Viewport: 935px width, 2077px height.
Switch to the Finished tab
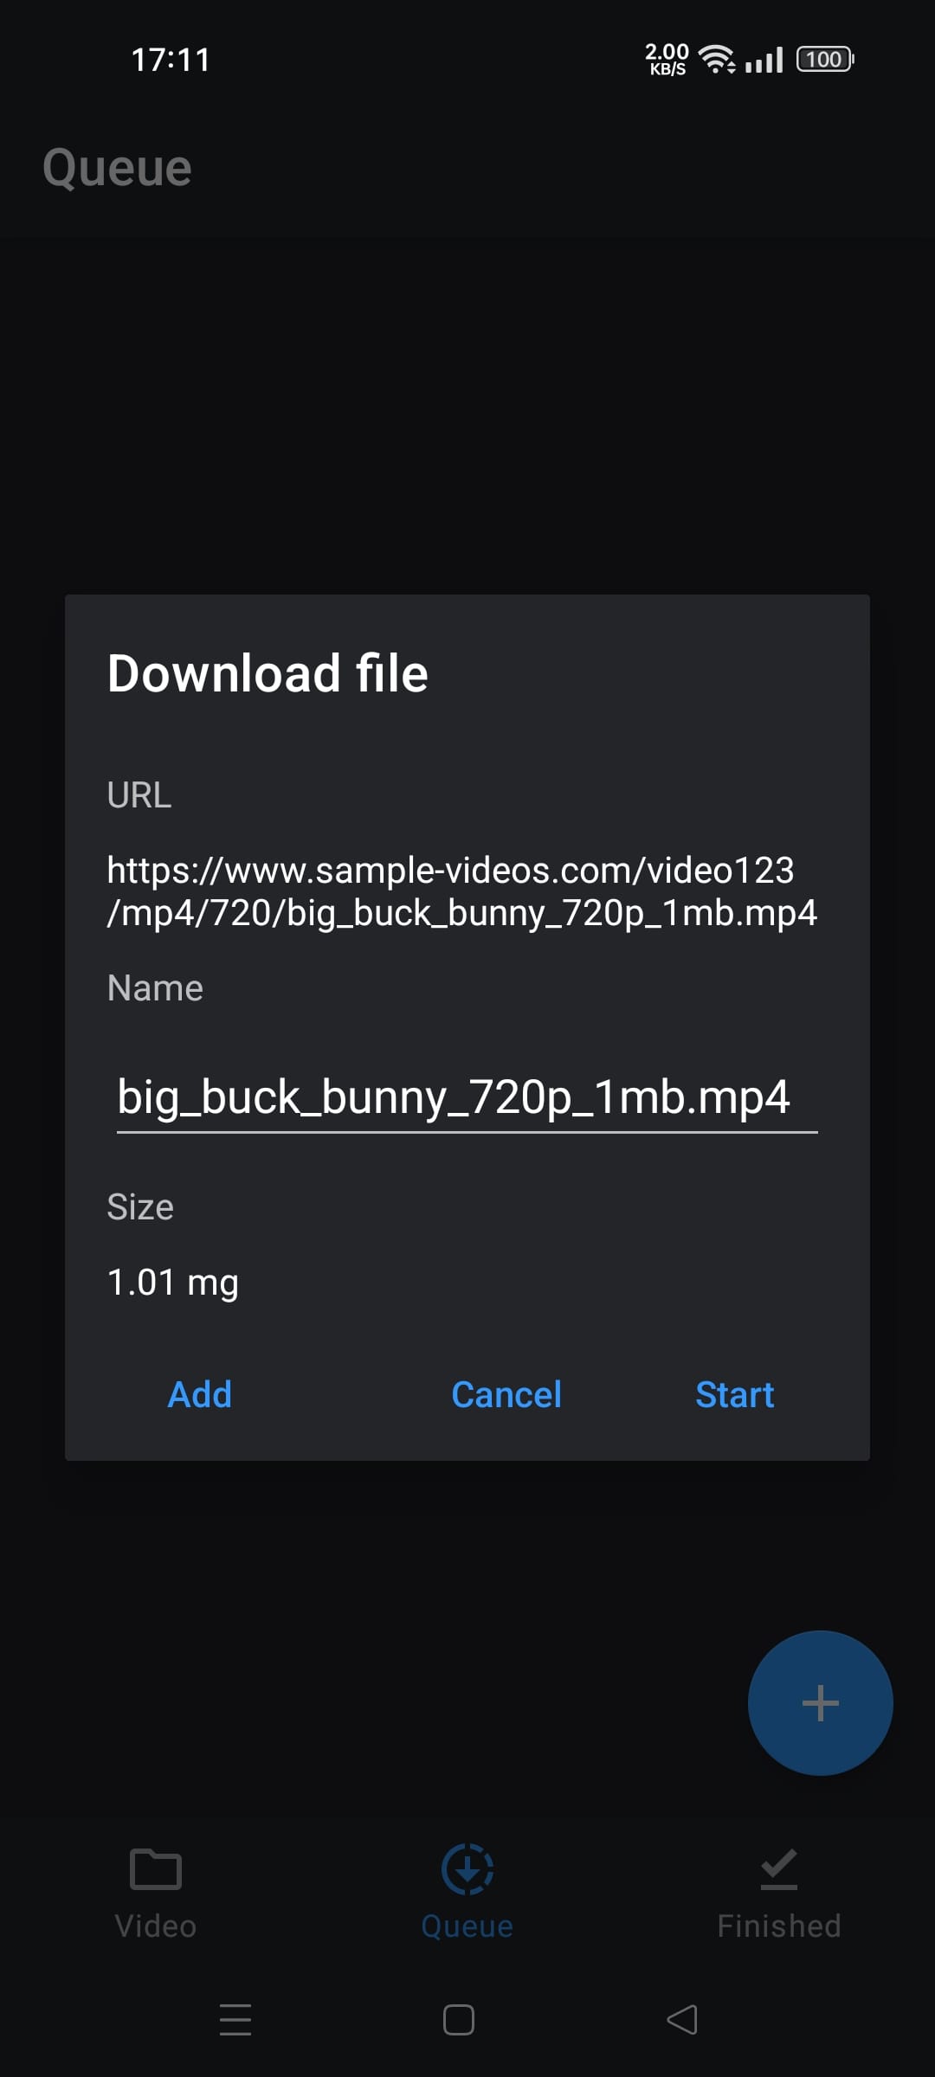point(777,1900)
